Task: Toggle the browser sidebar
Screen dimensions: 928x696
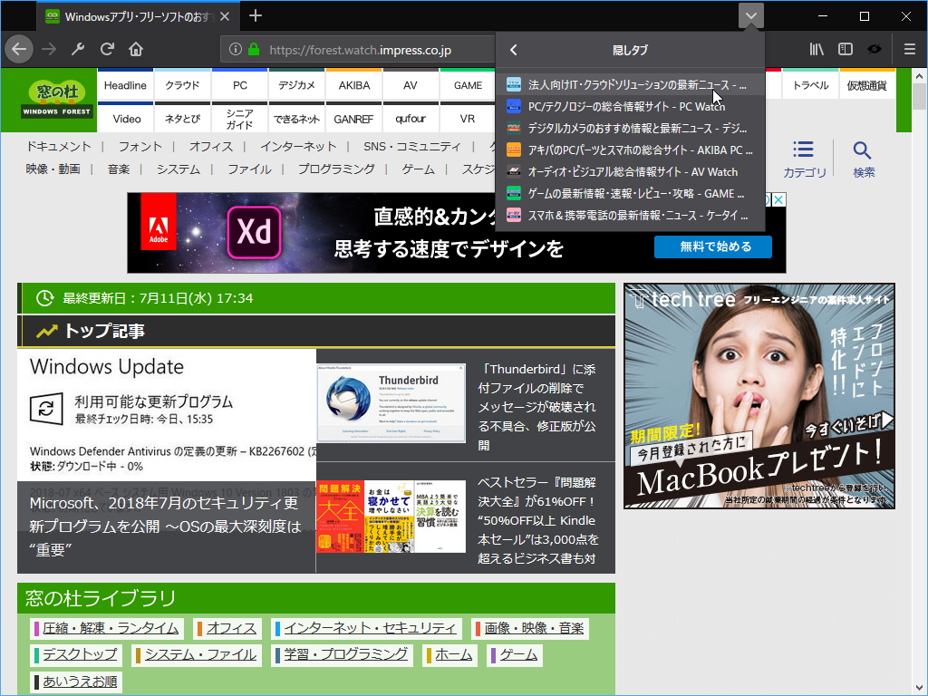Action: coord(845,49)
